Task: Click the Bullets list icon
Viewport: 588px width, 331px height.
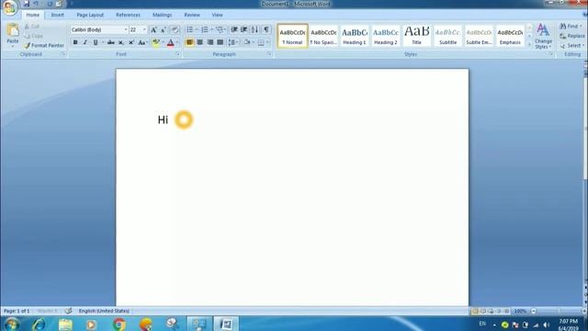Action: pos(190,29)
